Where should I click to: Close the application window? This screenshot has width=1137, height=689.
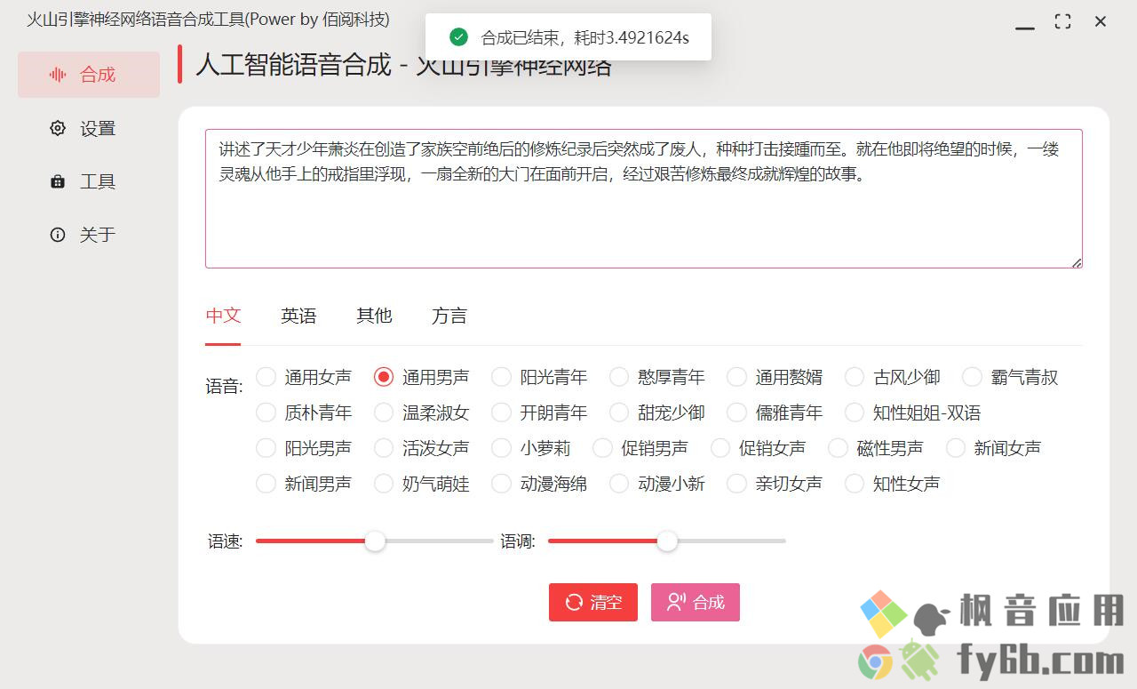pyautogui.click(x=1101, y=21)
